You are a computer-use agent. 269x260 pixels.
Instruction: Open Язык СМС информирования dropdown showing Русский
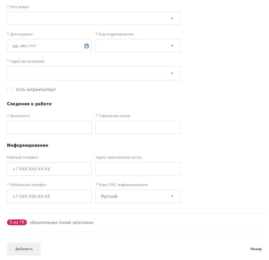click(x=138, y=197)
